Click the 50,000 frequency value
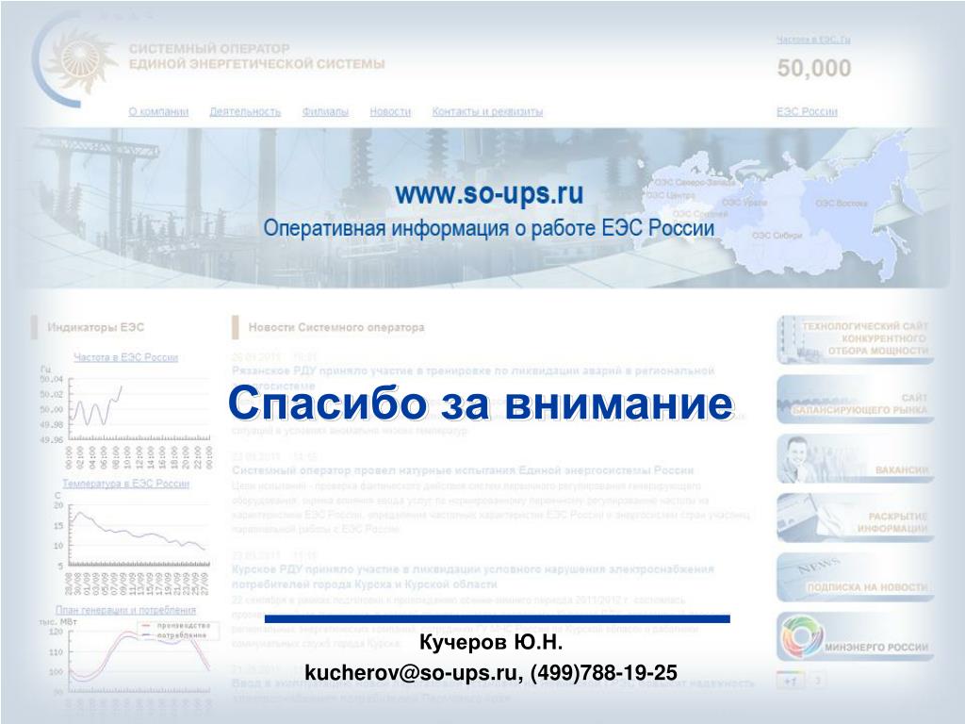The height and width of the screenshot is (724, 965). (814, 68)
